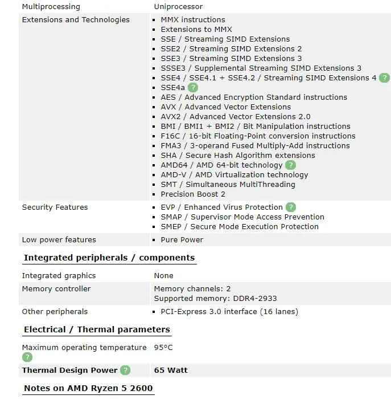
Task: Click the help icon under Maximum operating temperature
Action: [x=27, y=357]
